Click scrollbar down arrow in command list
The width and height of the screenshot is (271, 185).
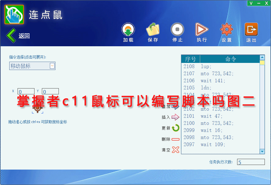(x=262, y=151)
